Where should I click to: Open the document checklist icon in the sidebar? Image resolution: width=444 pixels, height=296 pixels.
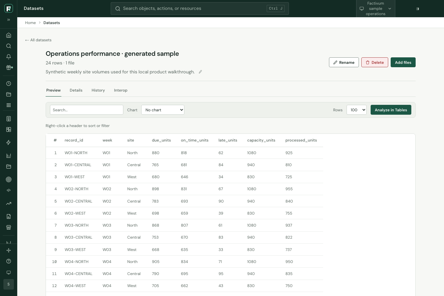click(x=9, y=119)
